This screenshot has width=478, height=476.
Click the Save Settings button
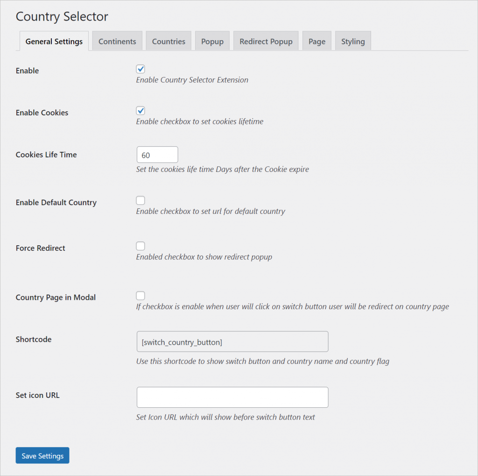[42, 455]
